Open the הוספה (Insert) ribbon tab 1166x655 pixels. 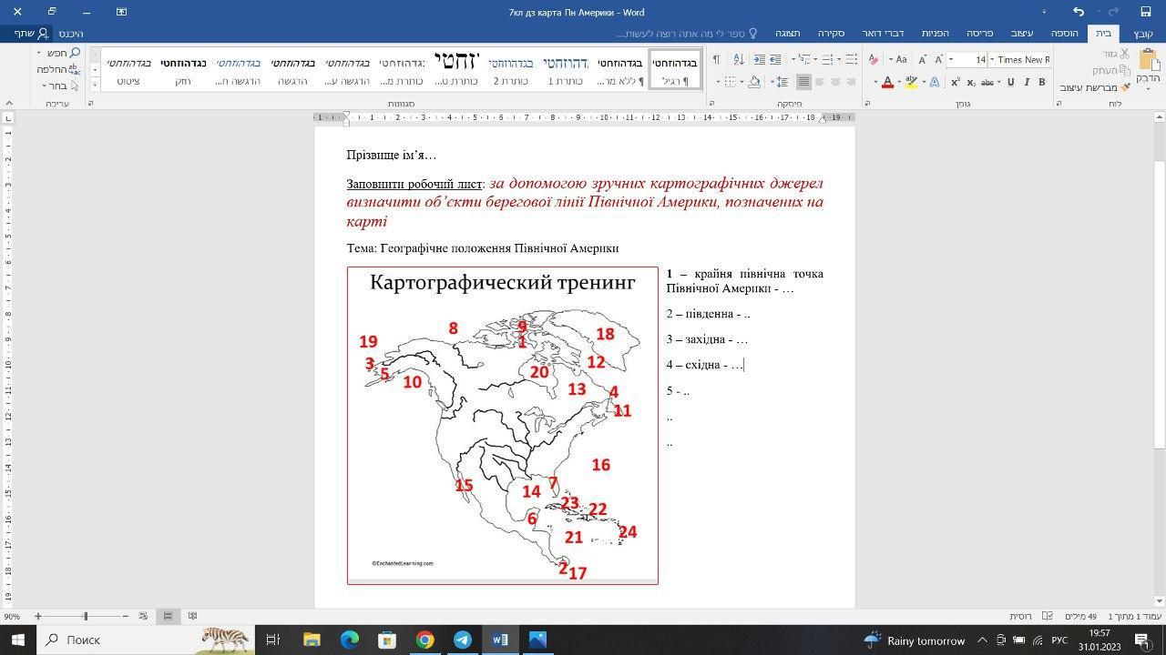(1064, 33)
